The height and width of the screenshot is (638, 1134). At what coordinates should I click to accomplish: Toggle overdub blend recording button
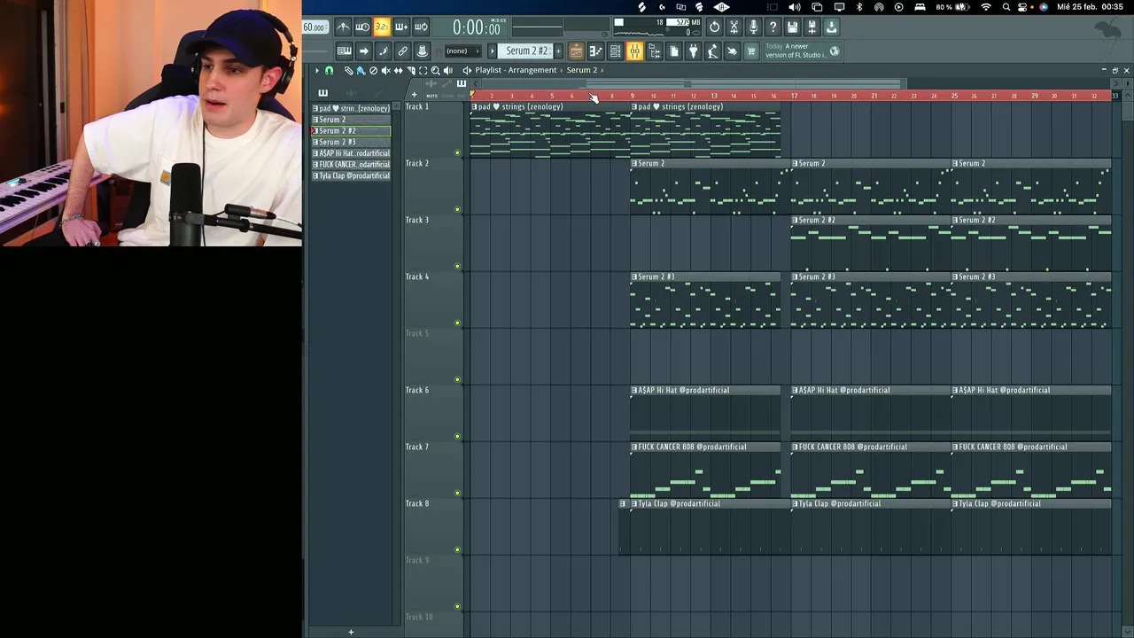point(401,27)
